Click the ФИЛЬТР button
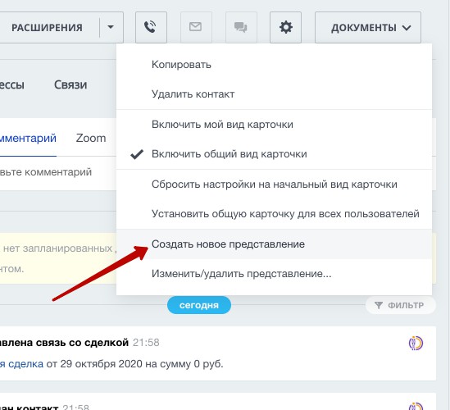450x410 pixels. click(401, 305)
